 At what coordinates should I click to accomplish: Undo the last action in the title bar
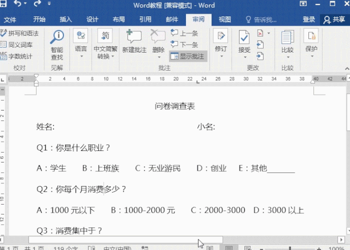point(17,3)
